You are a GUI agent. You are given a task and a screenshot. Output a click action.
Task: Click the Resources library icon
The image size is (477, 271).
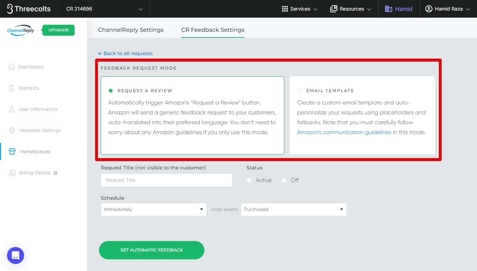coord(333,9)
